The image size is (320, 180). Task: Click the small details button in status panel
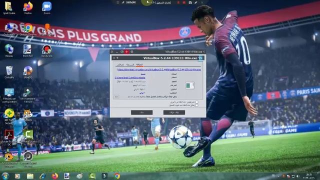[116, 96]
